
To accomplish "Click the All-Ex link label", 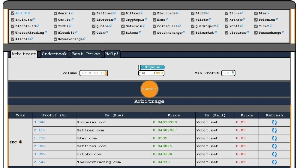I will pos(22,13).
